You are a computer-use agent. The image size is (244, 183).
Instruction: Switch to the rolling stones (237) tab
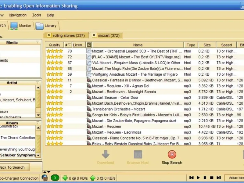coord(69,35)
